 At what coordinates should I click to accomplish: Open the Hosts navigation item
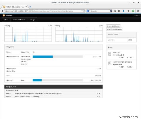point(6,20)
